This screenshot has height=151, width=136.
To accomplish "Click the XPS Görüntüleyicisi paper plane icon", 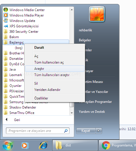I will 6,26.
